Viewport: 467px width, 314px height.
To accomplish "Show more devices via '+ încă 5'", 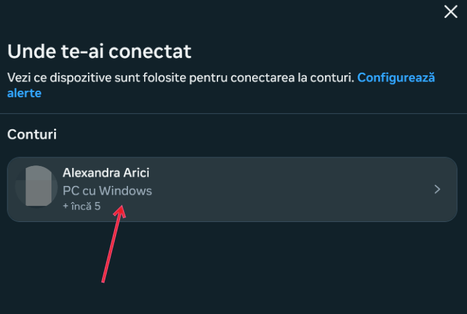I will [81, 206].
